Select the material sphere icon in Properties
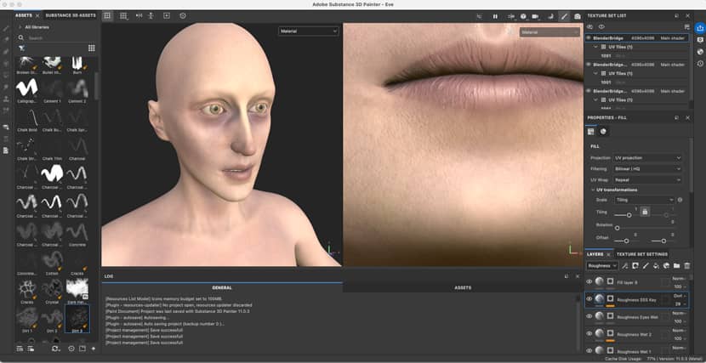 click(603, 132)
